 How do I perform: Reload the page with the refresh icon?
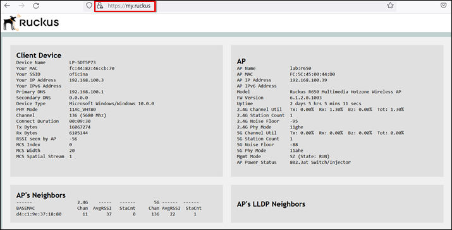click(36, 6)
